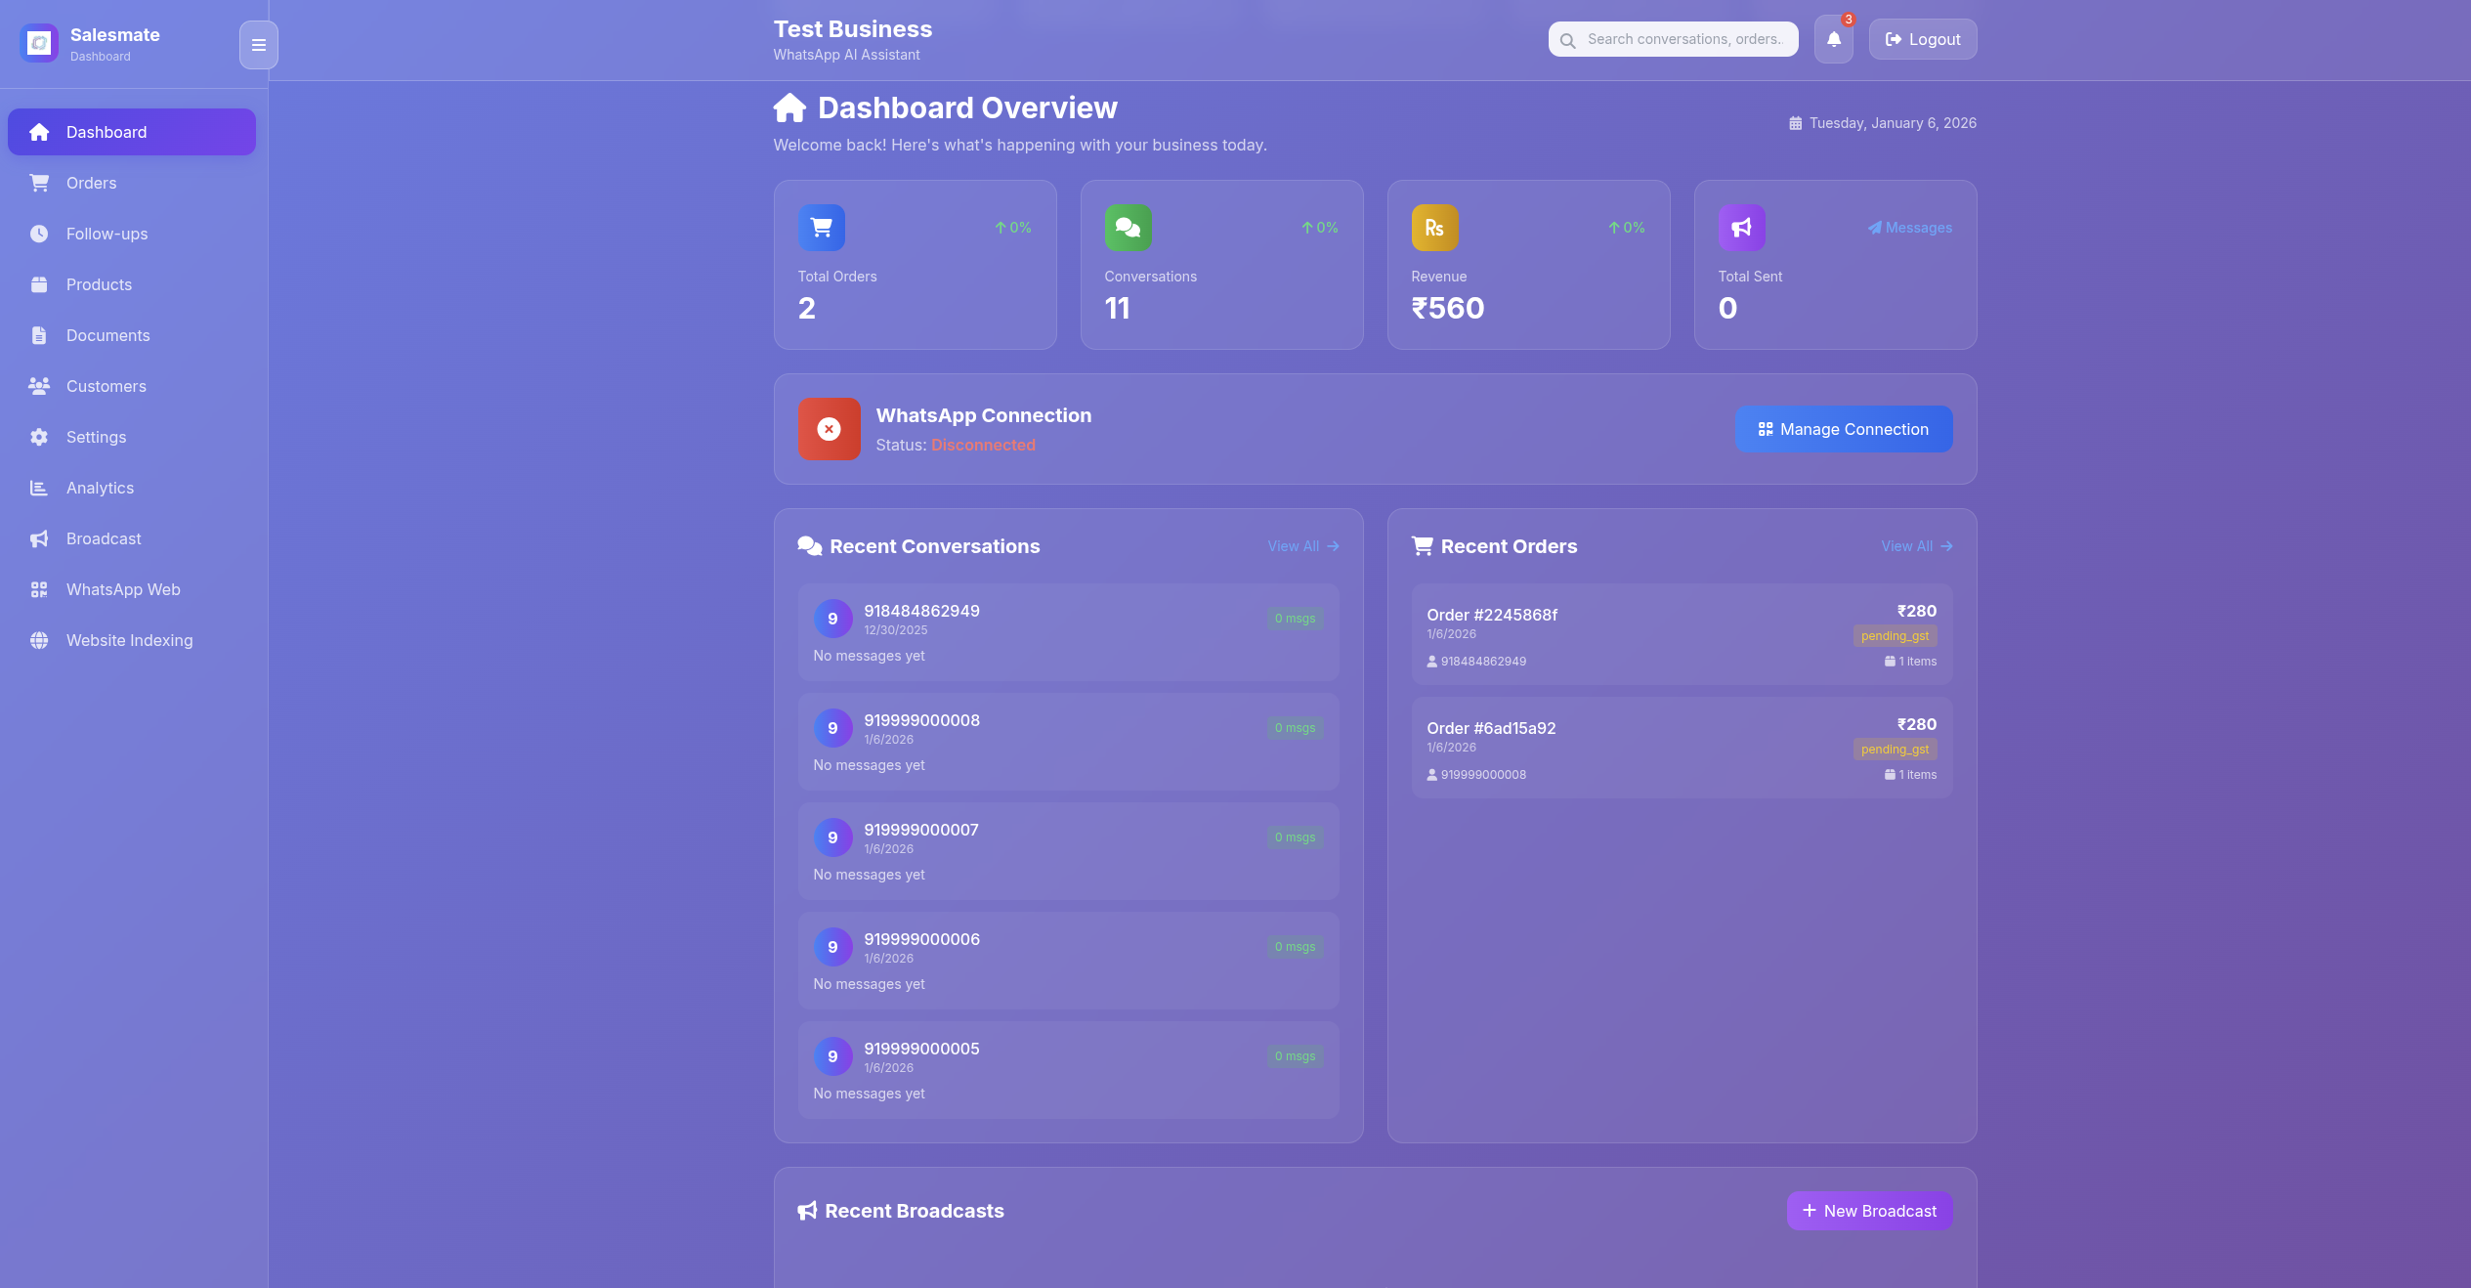Screen dimensions: 2471x1288
Task: Click the purple Total Sent megaphone icon
Action: point(1741,228)
